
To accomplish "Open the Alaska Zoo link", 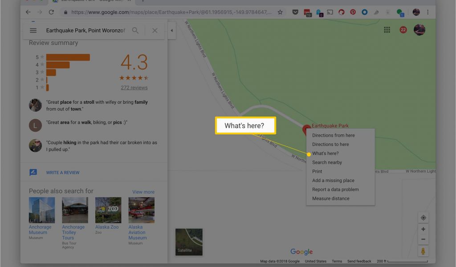I will tap(107, 227).
